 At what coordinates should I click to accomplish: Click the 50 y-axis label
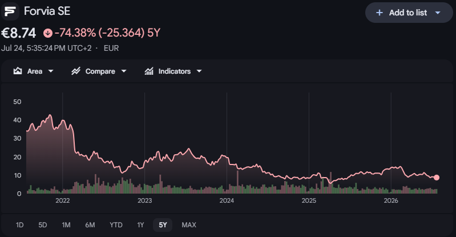coord(17,102)
